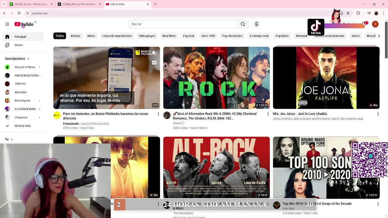Open Banco Pichincha Perú sponsor link

(95, 124)
